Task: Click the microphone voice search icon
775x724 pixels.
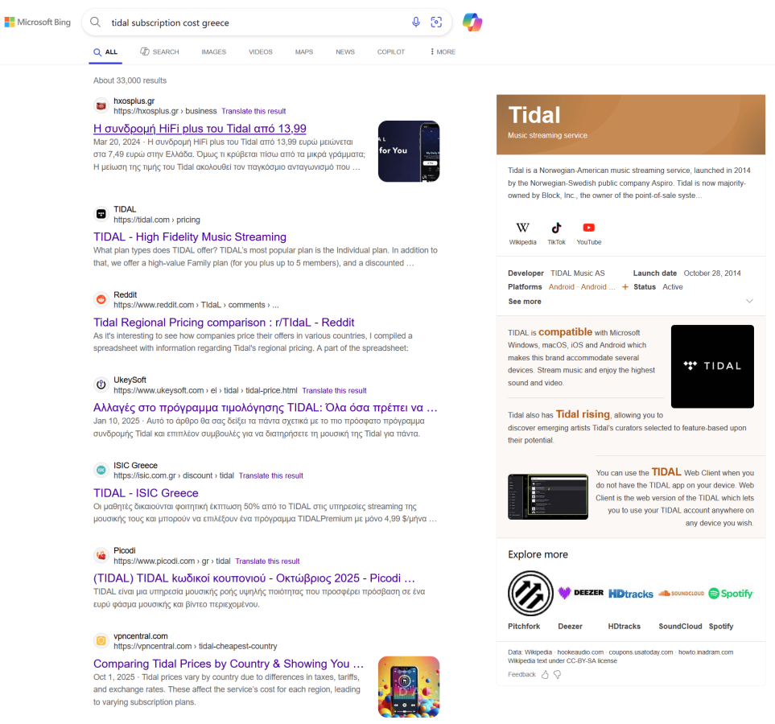Action: point(416,23)
